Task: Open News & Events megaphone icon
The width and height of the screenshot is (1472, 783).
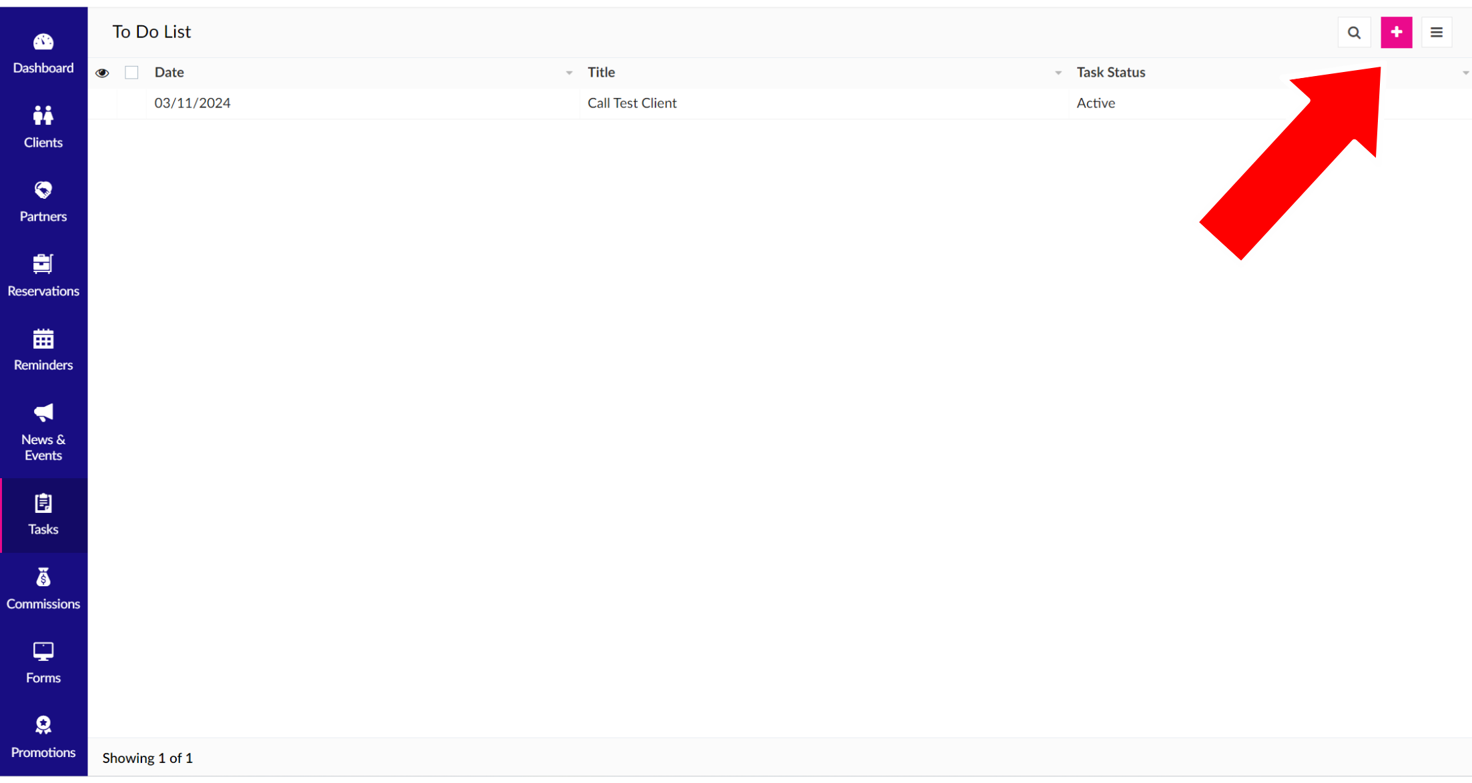Action: pos(43,413)
